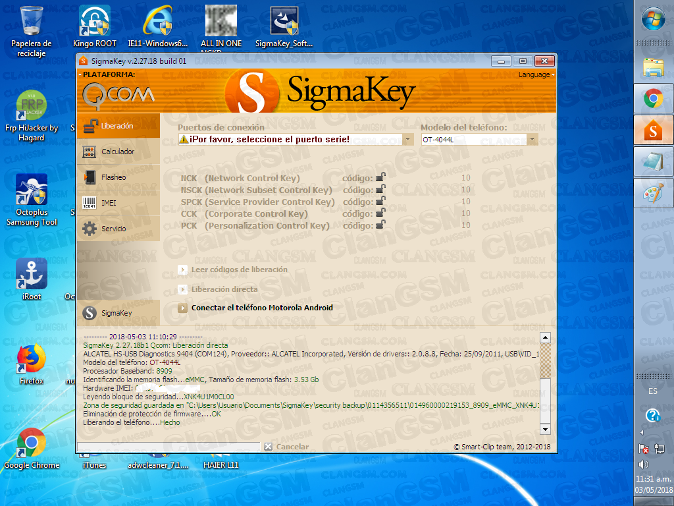Select the HAIER L11 desktop item label
This screenshot has height=506, width=674.
click(x=221, y=465)
